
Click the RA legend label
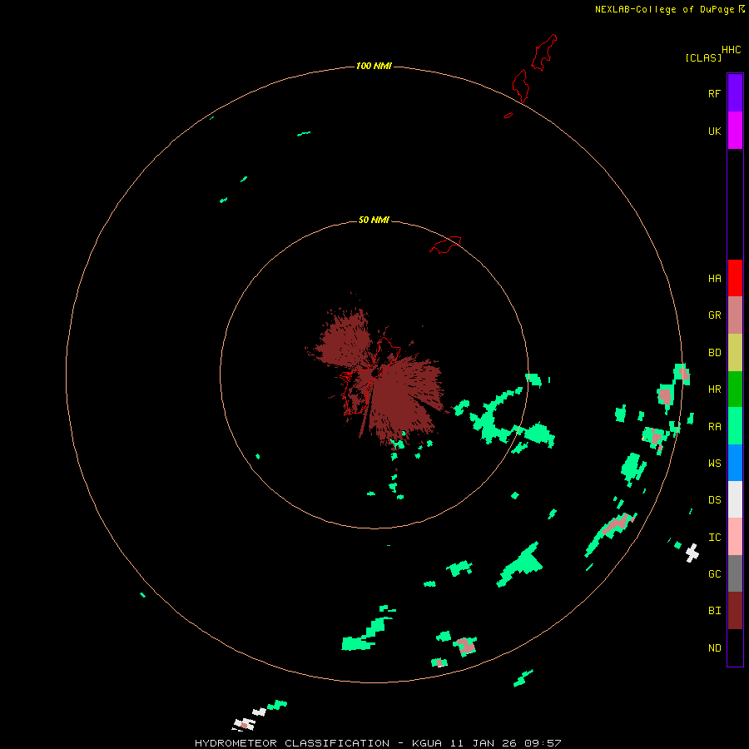click(714, 426)
